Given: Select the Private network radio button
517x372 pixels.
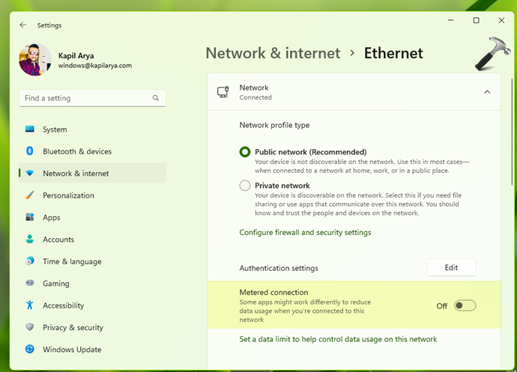Looking at the screenshot, I should pyautogui.click(x=245, y=186).
